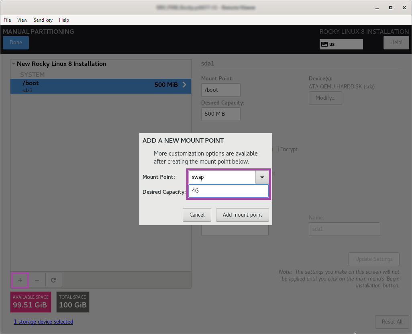The image size is (412, 334).
Task: Click the Help! button
Action: [x=396, y=42]
